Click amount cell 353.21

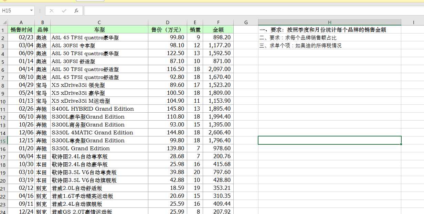click(x=218, y=188)
